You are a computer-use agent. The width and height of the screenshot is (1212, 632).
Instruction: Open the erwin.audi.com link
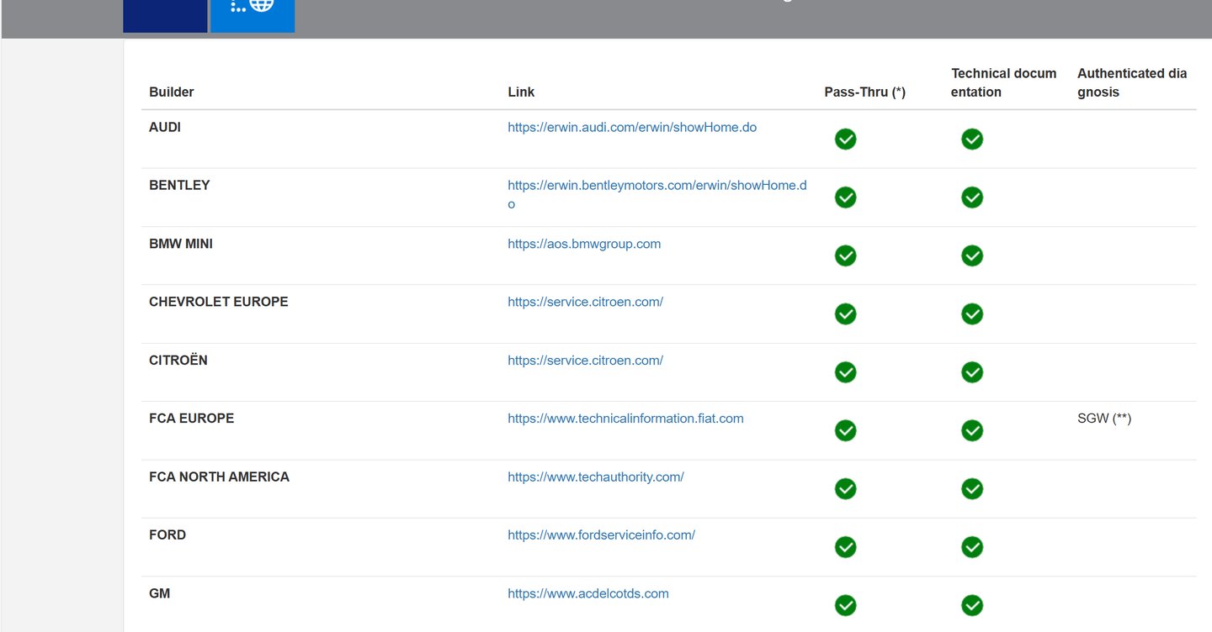coord(632,128)
